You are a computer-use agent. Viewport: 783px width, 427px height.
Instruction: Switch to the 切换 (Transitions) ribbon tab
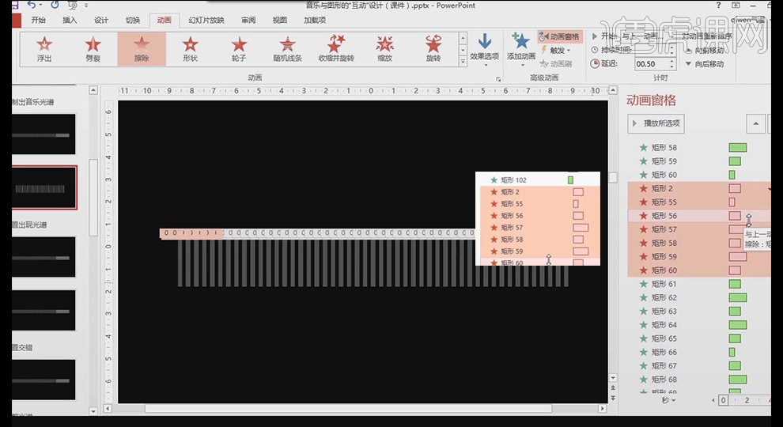pyautogui.click(x=132, y=20)
